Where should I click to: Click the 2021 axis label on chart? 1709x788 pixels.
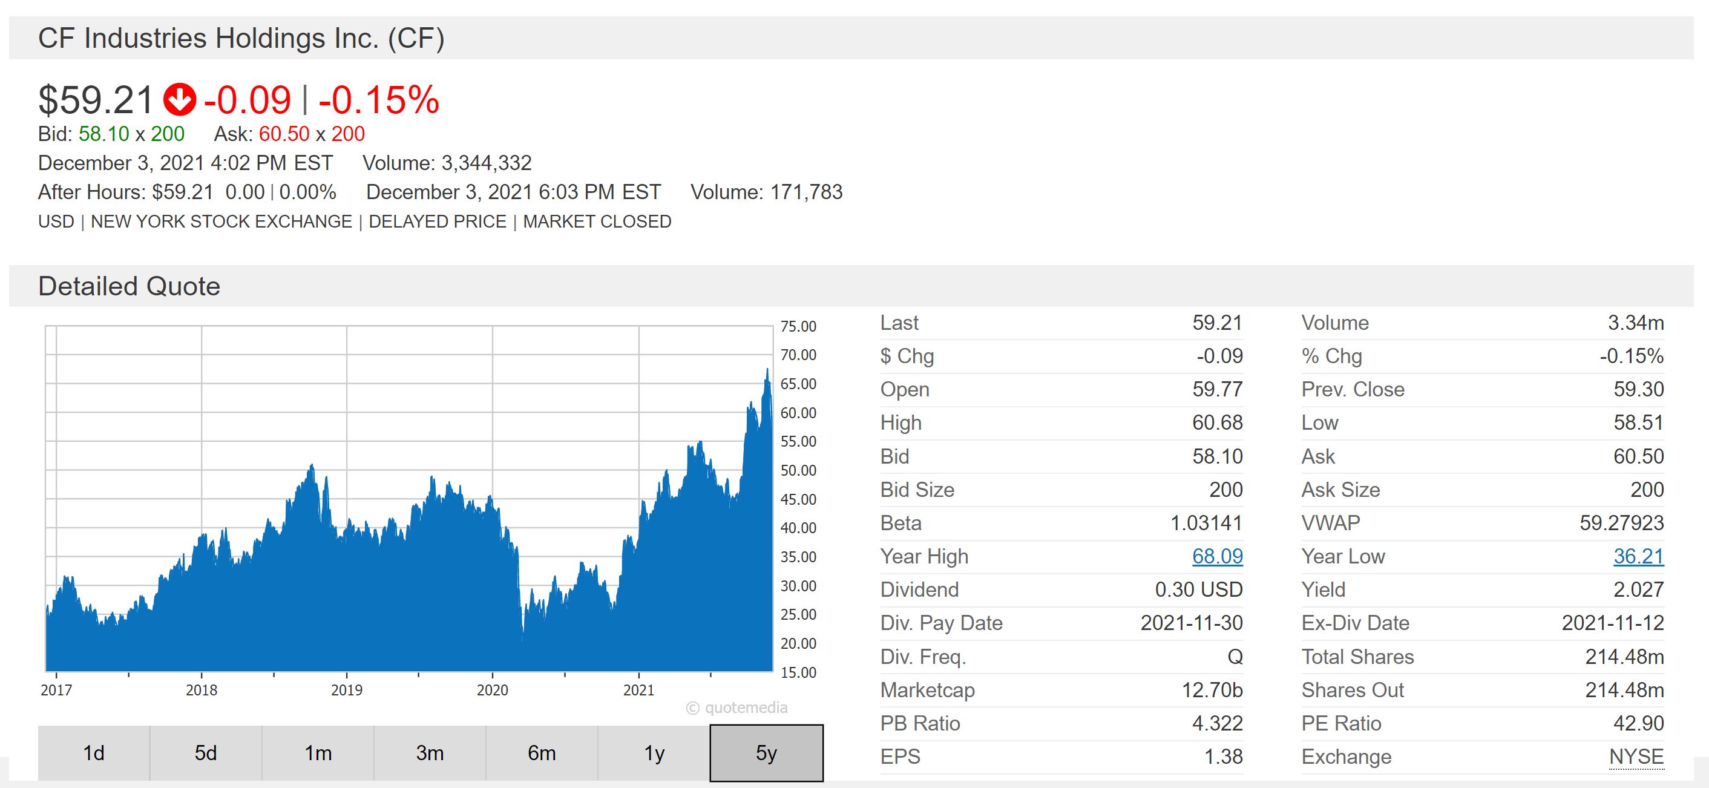(x=638, y=690)
